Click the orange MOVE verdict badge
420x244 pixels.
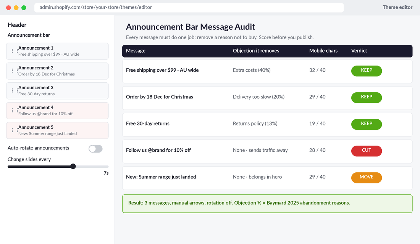(x=367, y=178)
